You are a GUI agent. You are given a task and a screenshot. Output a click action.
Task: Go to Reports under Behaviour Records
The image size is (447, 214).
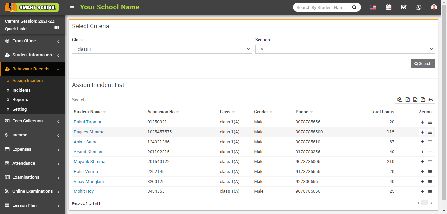coord(20,100)
